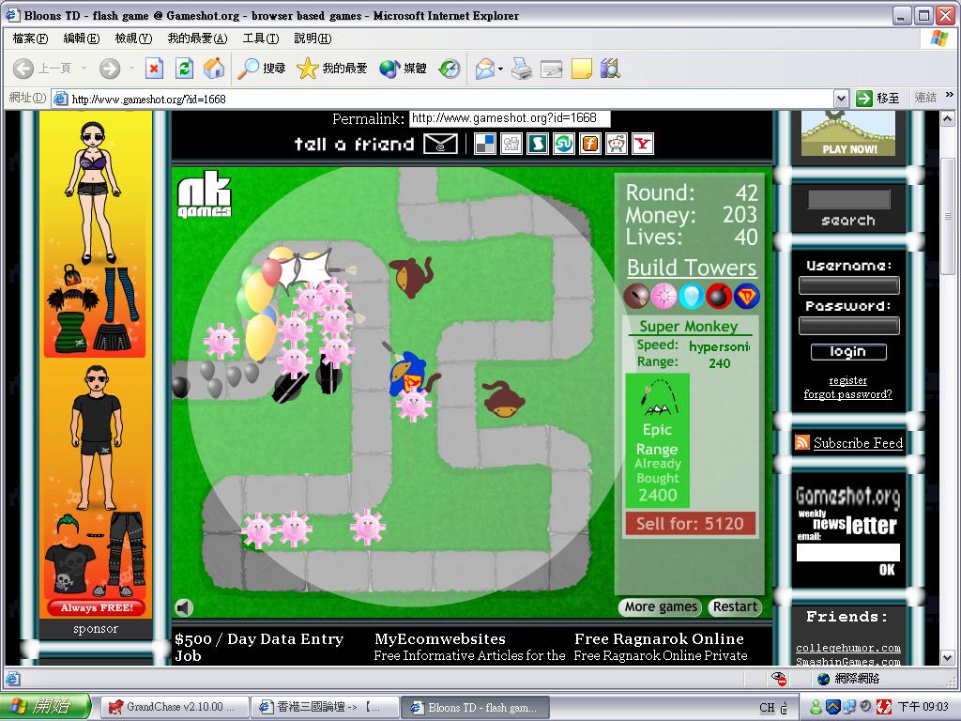Click the newsletter email input field
Image resolution: width=961 pixels, height=721 pixels.
point(848,552)
